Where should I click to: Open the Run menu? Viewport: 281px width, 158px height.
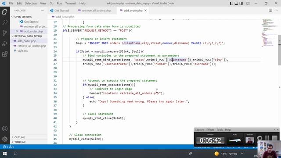59,3
